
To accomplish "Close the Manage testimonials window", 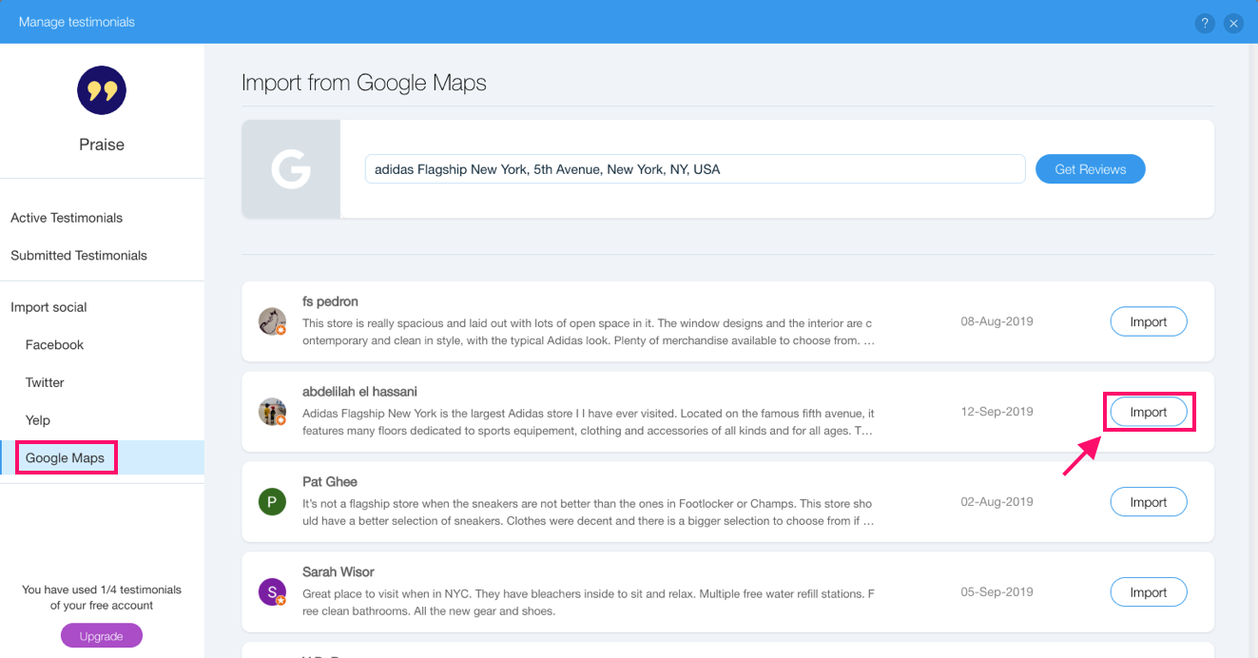I will (1233, 23).
